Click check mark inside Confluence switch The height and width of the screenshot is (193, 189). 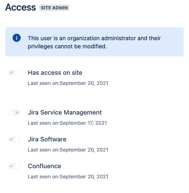pyautogui.click(x=11, y=166)
